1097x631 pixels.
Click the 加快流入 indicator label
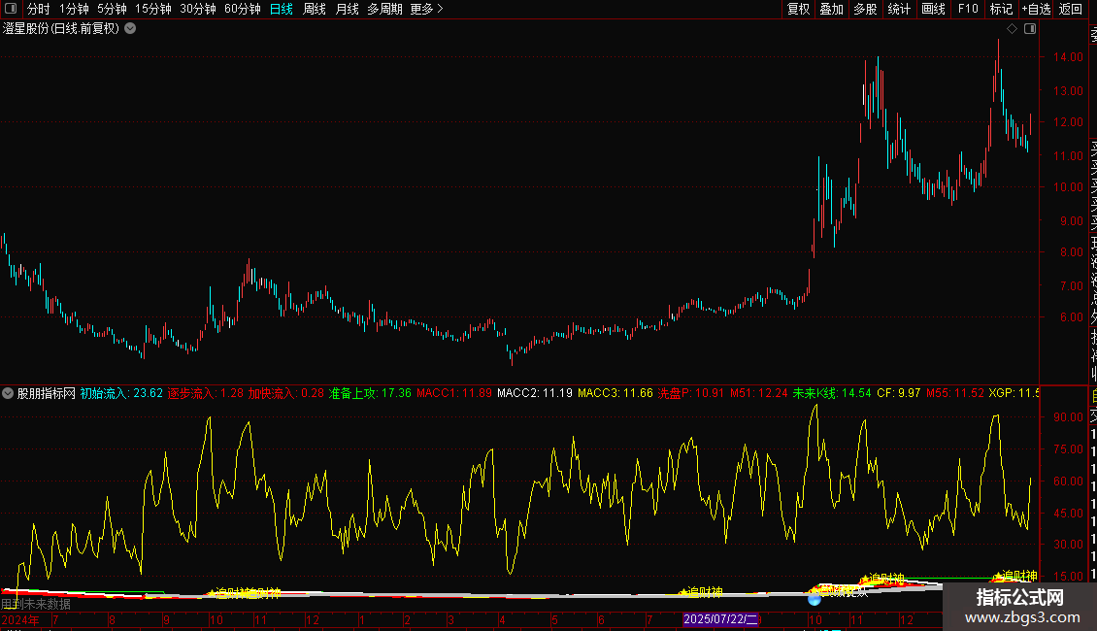click(x=286, y=393)
